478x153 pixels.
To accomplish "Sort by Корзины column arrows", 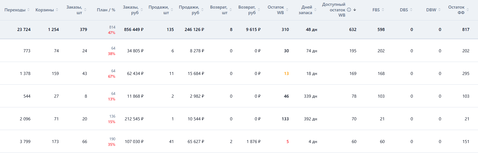I will coord(57,10).
